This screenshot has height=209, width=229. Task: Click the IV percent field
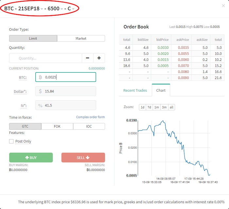[x=65, y=105]
